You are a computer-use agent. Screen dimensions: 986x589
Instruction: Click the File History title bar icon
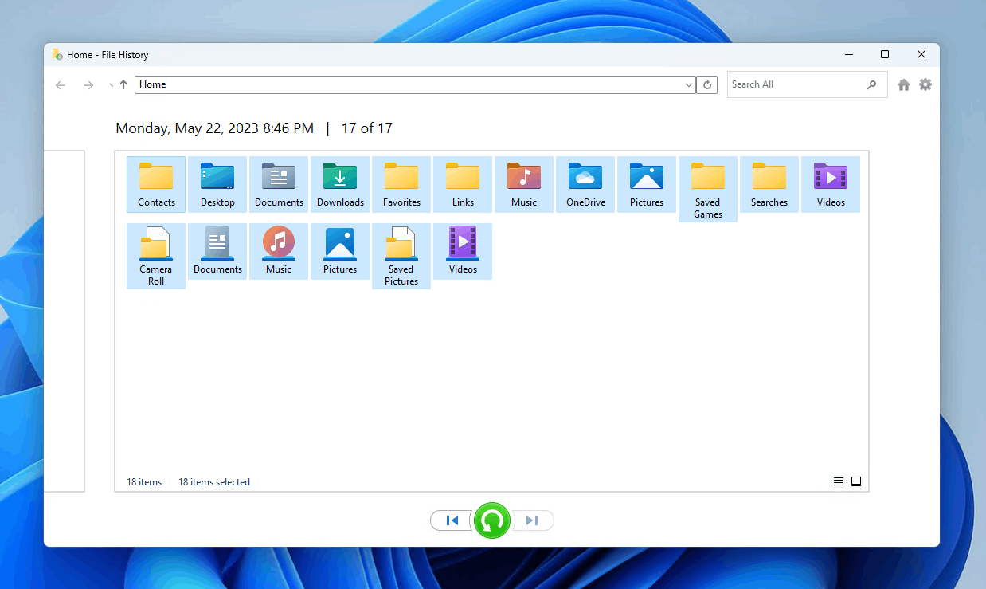[x=57, y=54]
